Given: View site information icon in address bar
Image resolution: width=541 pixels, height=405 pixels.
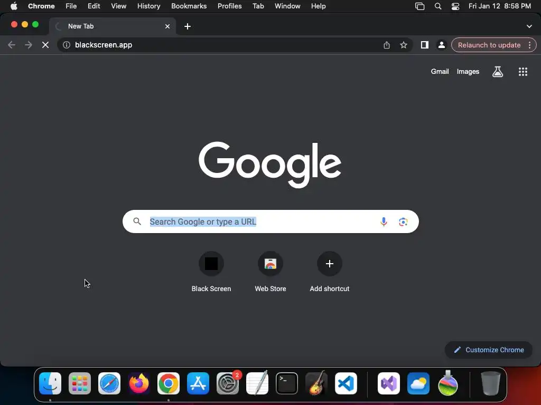Looking at the screenshot, I should tap(67, 45).
